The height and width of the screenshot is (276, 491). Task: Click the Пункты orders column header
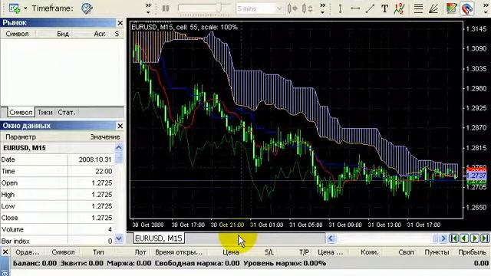point(437,252)
